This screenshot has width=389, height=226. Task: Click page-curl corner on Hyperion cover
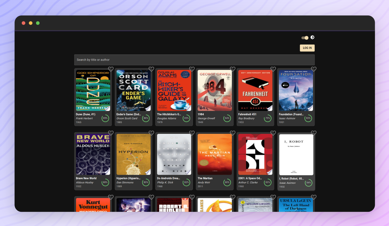point(148,172)
